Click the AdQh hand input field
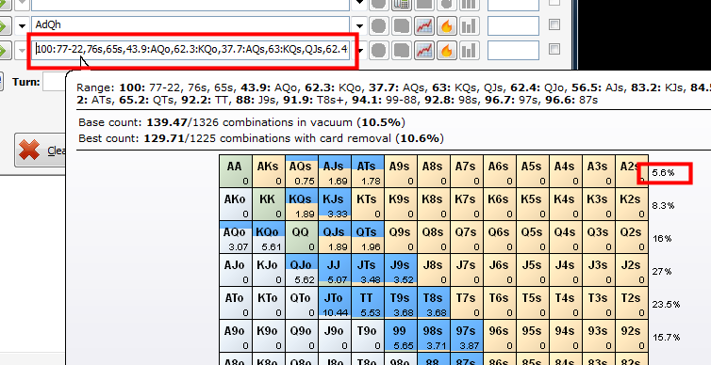 click(190, 24)
